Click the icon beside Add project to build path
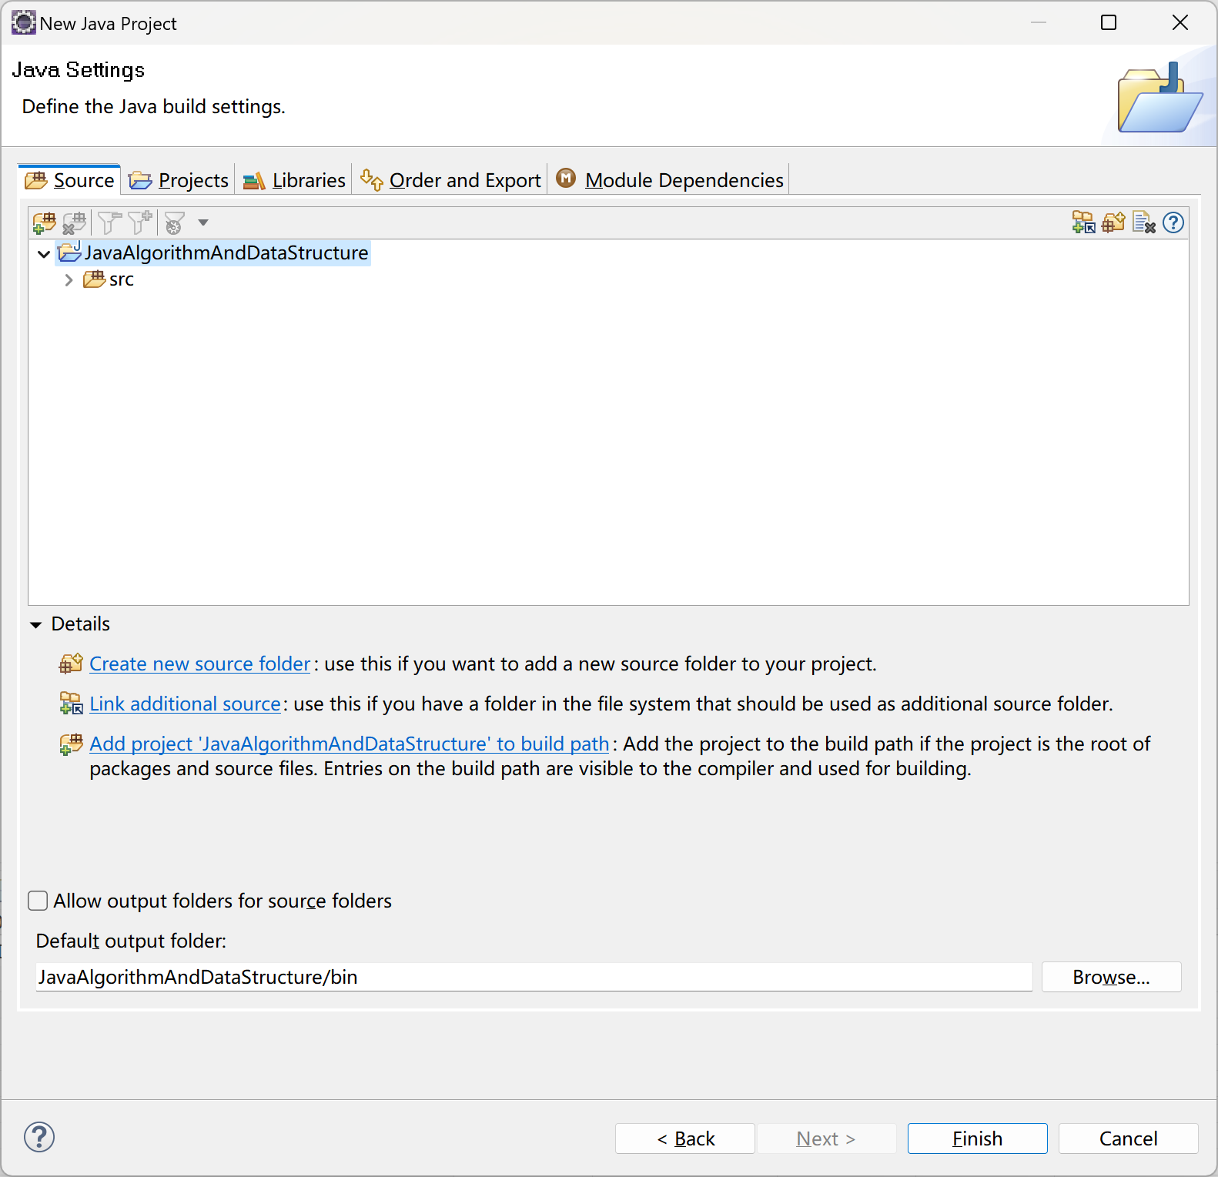1218x1177 pixels. tap(71, 744)
